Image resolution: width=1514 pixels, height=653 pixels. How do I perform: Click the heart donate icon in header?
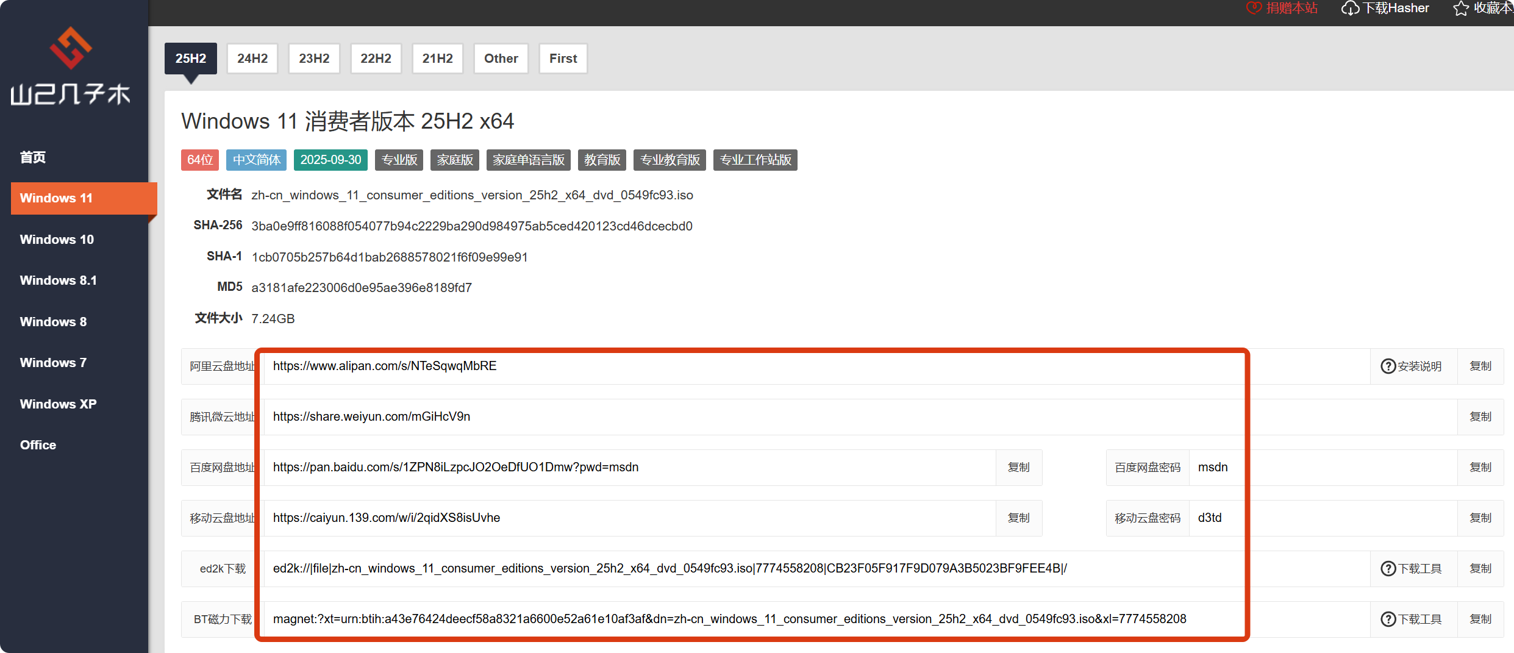1254,8
